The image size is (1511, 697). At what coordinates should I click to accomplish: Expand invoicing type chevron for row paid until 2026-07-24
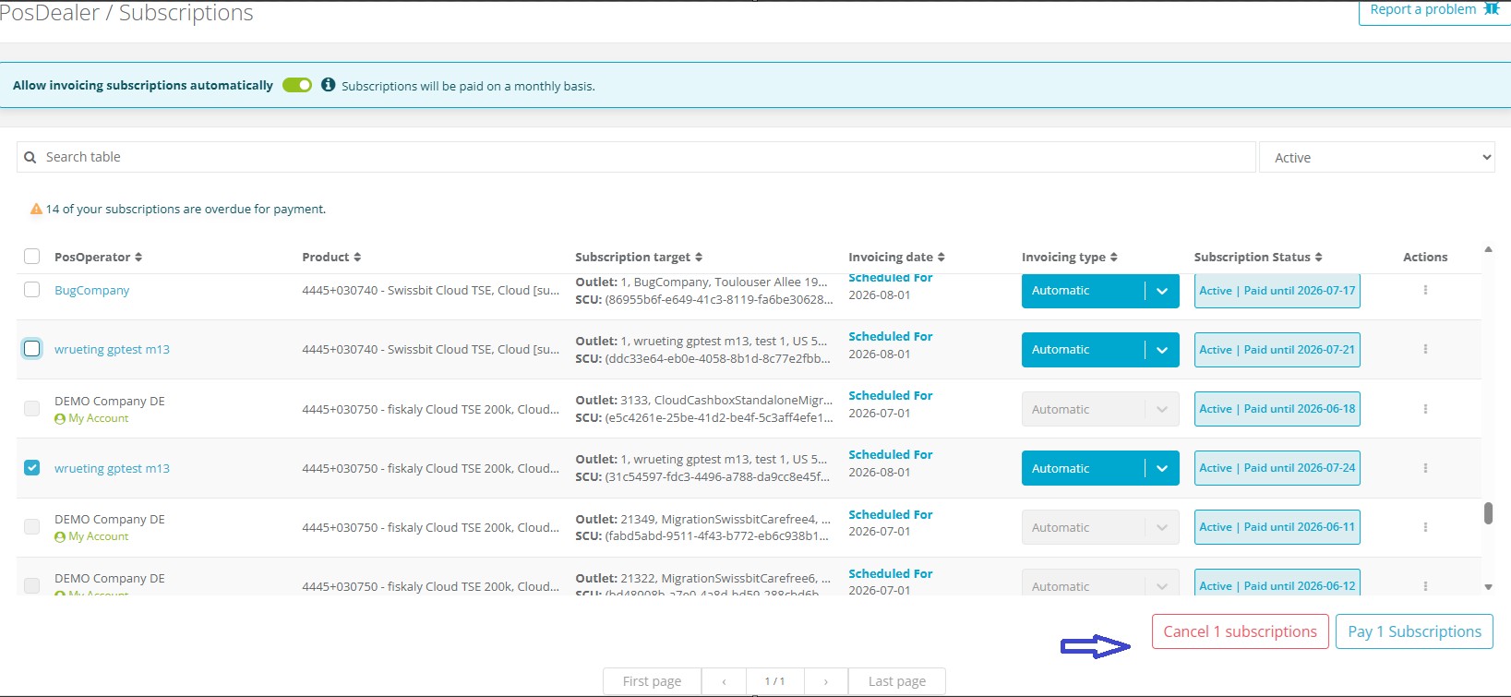1162,468
